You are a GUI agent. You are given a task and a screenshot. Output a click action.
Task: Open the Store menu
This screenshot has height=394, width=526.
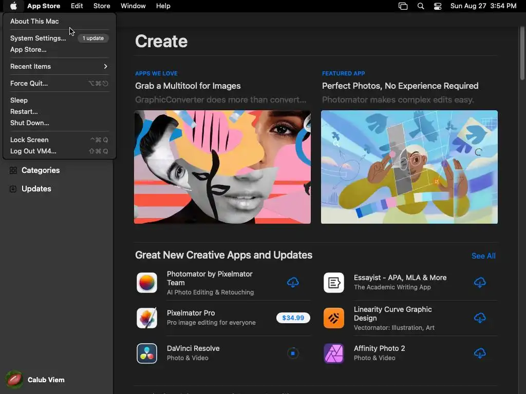click(x=102, y=6)
